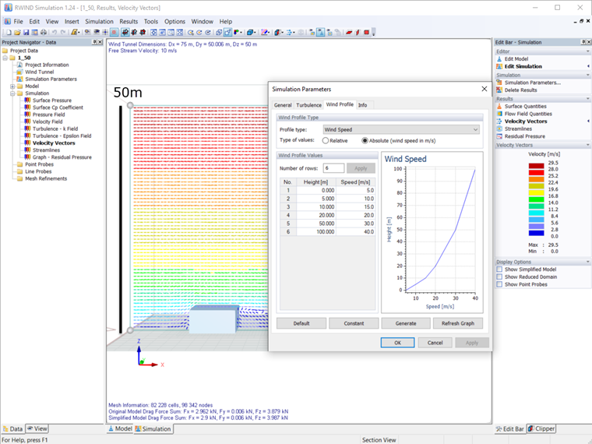The image size is (592, 444).
Task: Click the dark red 29.5 legend swatch
Action: coord(536,166)
